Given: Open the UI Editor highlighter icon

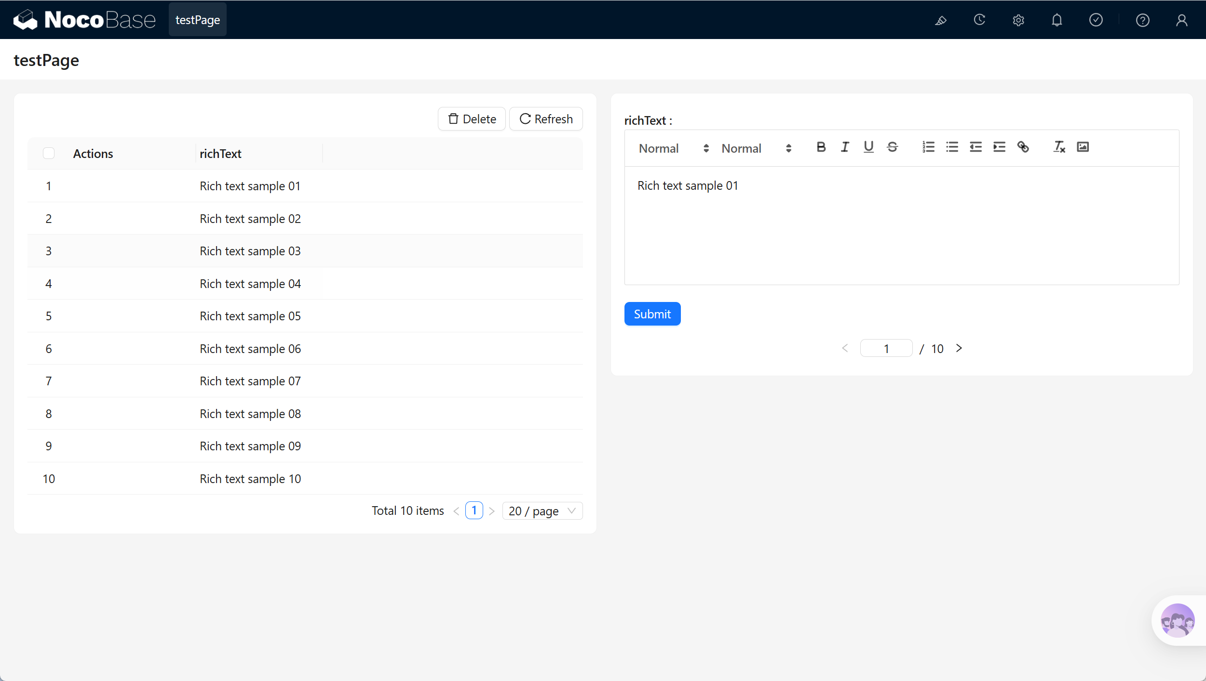Looking at the screenshot, I should [940, 20].
